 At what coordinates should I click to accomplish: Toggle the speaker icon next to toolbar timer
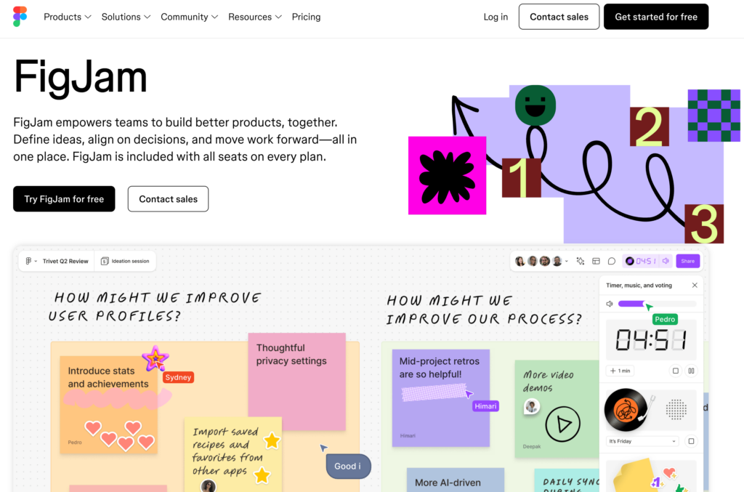coord(666,261)
